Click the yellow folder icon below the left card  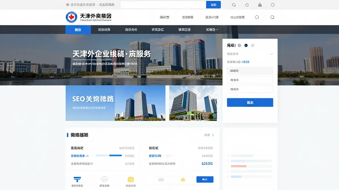(131, 179)
